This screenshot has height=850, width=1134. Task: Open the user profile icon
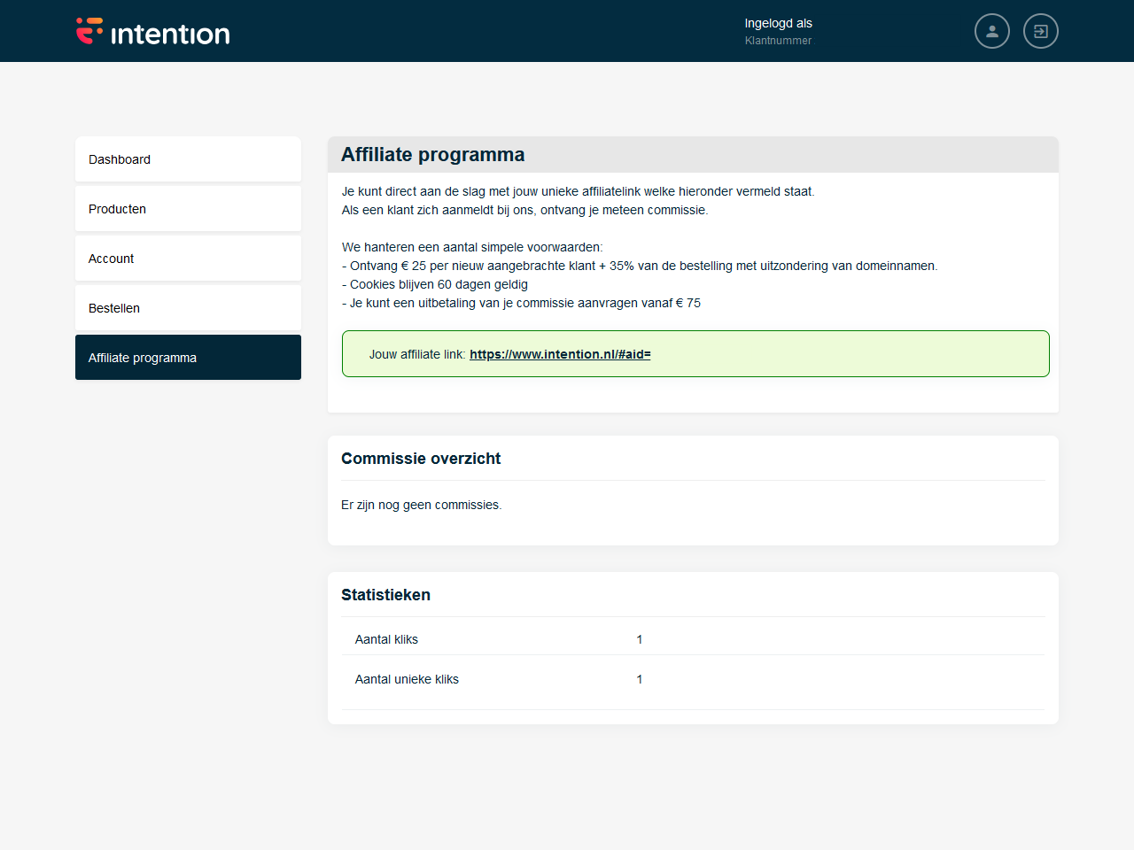pos(991,31)
